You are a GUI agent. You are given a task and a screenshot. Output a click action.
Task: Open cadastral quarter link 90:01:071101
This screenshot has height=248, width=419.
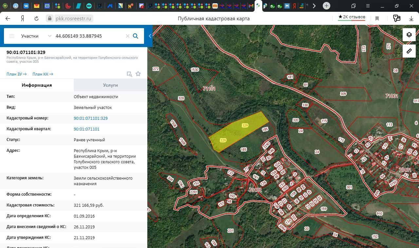click(x=86, y=129)
